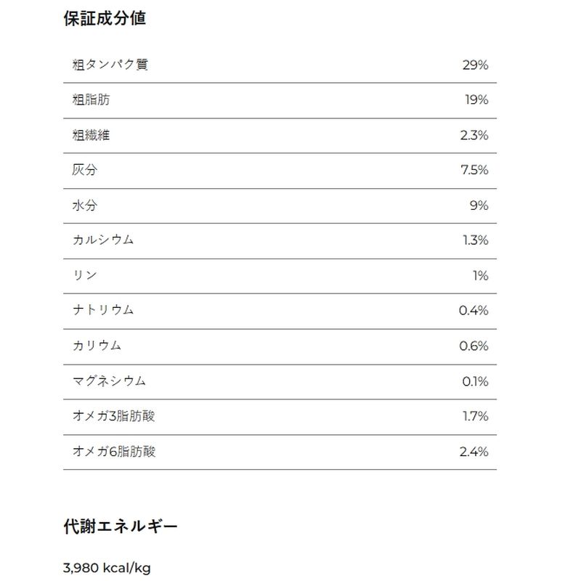Screen dimensions: 581x581
Task: Click the 29% protein value
Action: [475, 65]
